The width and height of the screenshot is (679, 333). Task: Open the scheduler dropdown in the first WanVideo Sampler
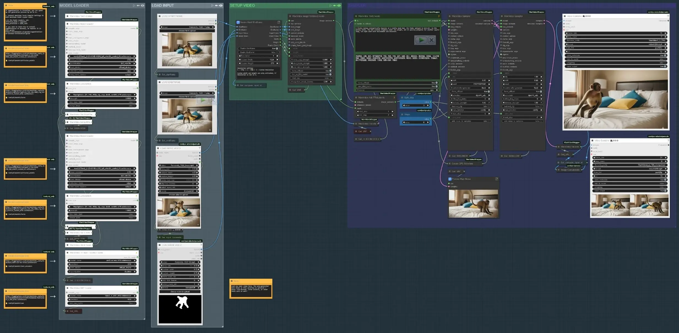pyautogui.click(x=470, y=95)
